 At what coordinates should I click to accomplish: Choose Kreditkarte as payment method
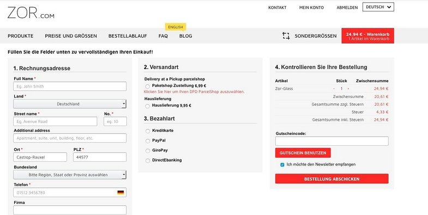tap(148, 131)
